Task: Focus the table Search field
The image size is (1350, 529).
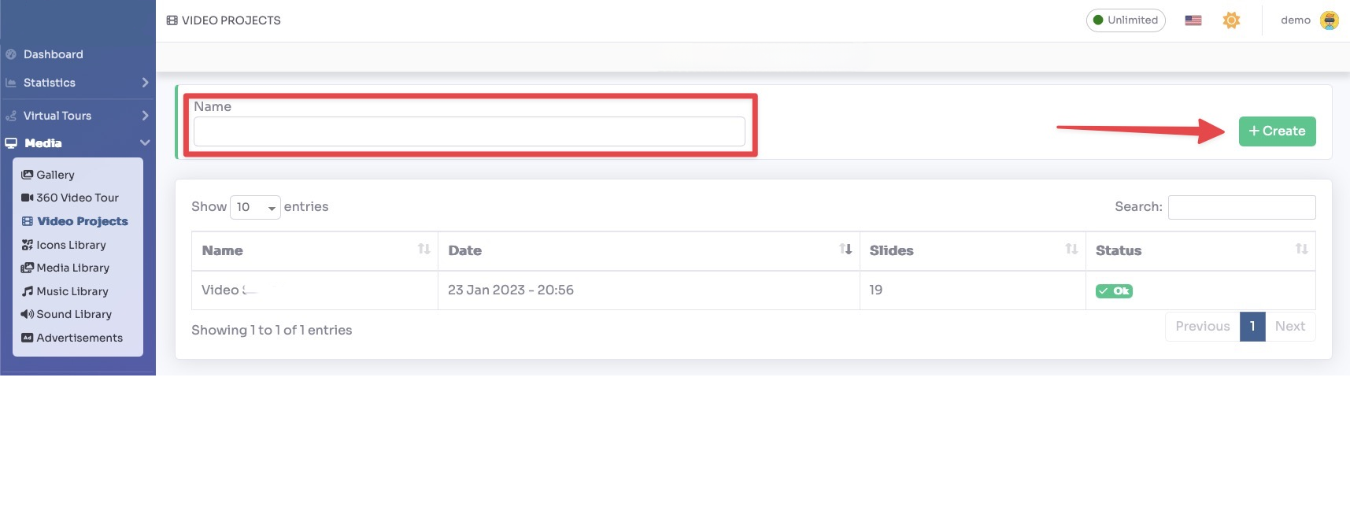Action: (x=1241, y=207)
